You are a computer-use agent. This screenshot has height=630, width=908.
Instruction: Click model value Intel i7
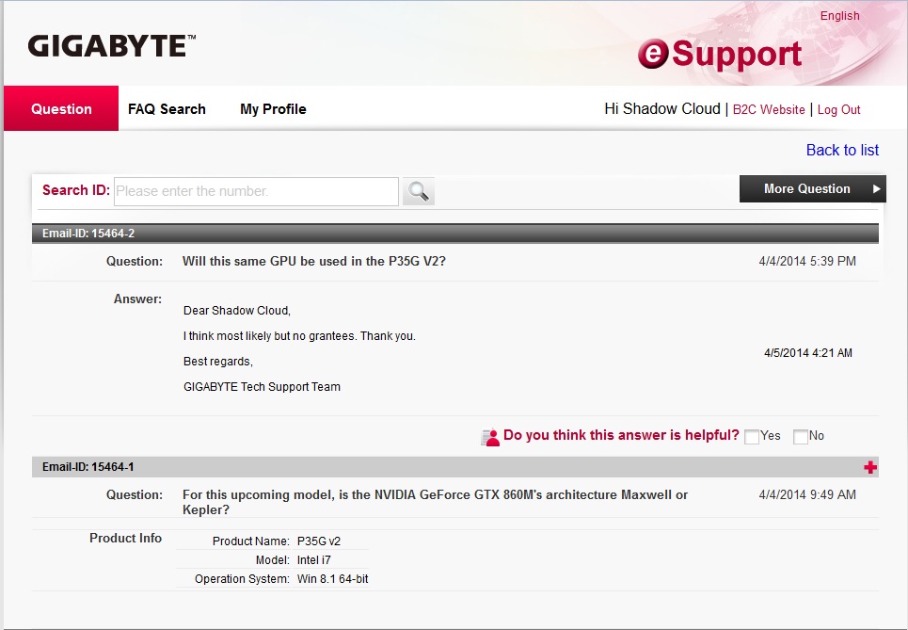[x=314, y=560]
